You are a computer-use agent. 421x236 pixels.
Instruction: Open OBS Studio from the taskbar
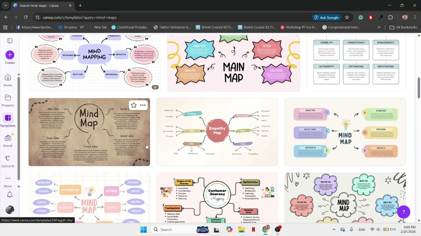[x=278, y=229]
